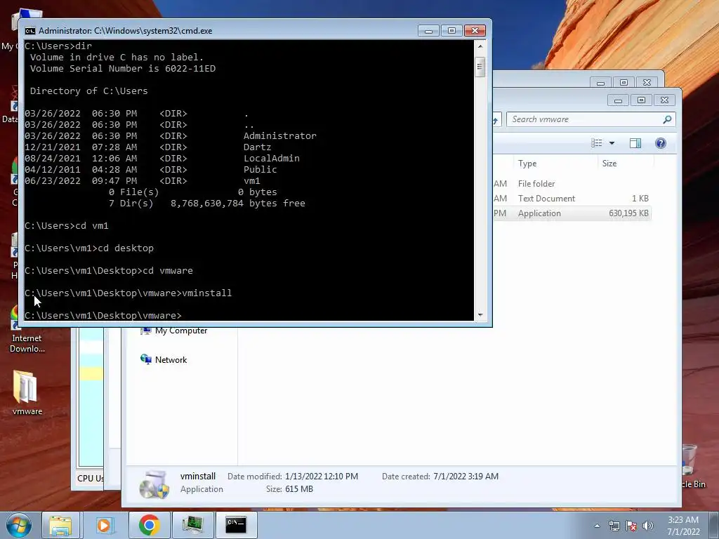Open the volume speaker tray icon
Screen dimensions: 719x539
(647, 526)
